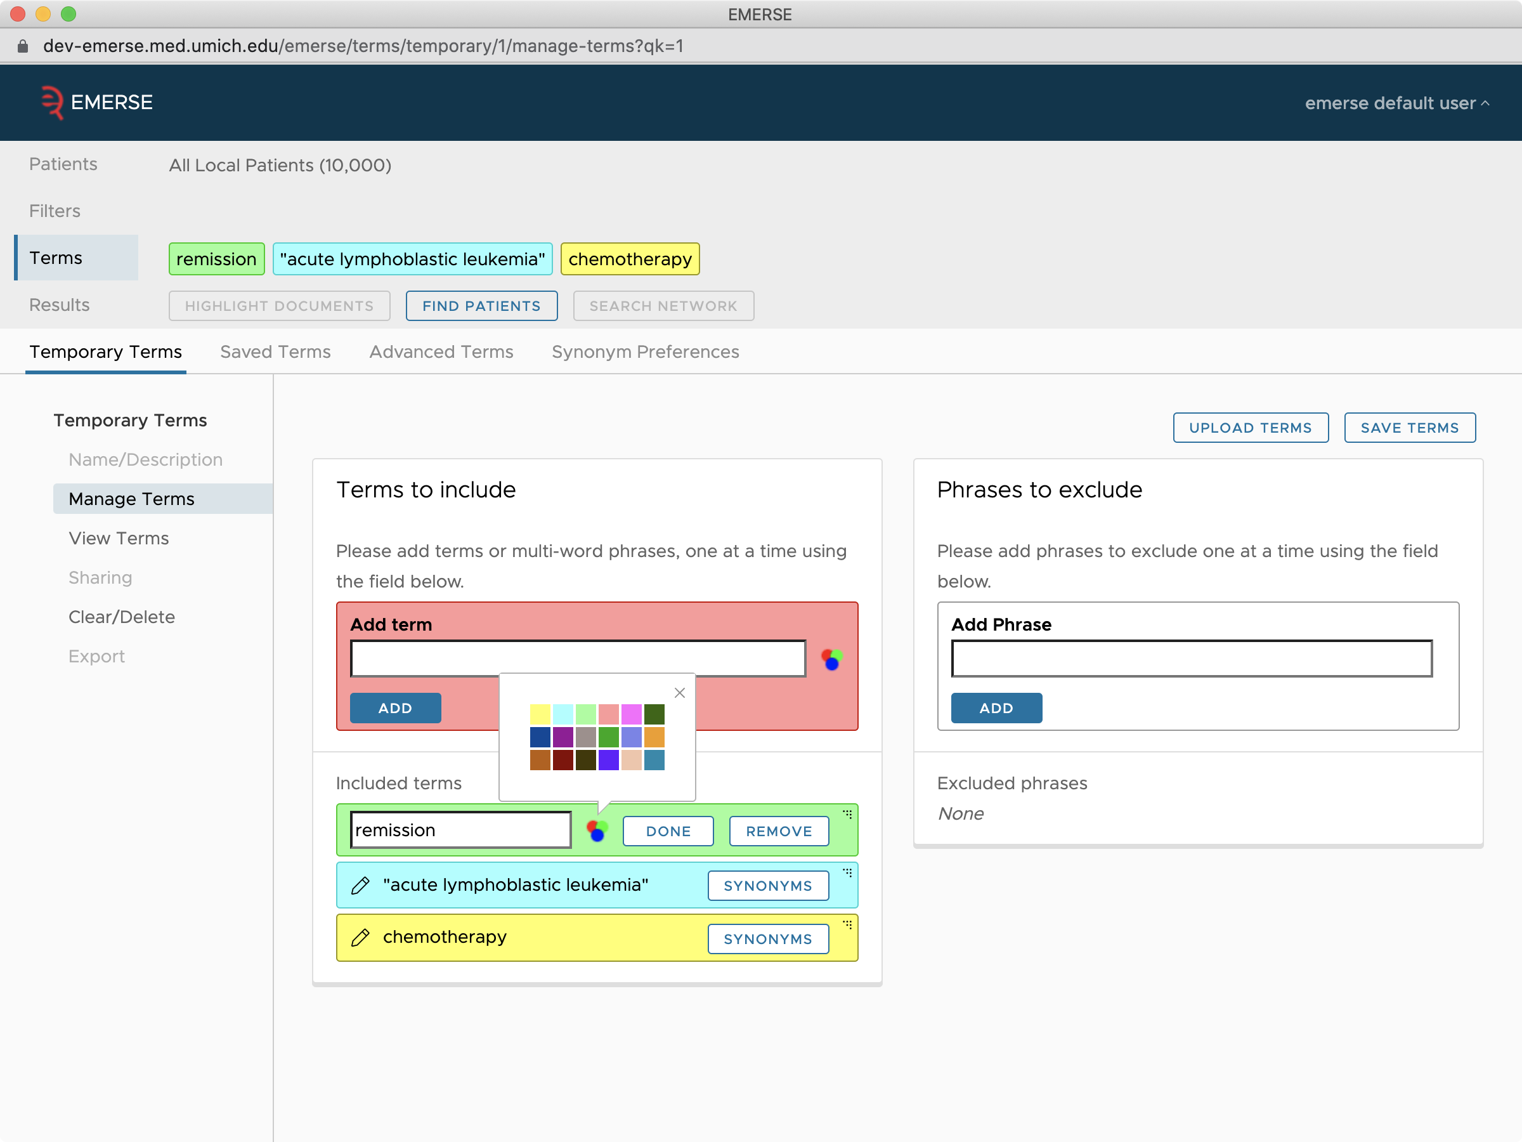Click the Export menu item

(x=96, y=656)
